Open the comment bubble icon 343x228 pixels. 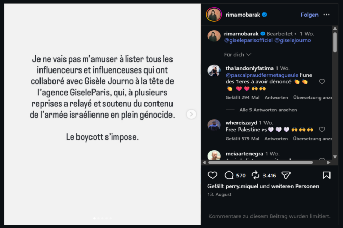tap(229, 175)
